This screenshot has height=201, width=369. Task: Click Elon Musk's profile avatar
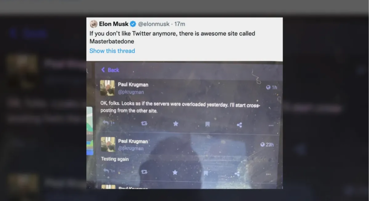(94, 24)
